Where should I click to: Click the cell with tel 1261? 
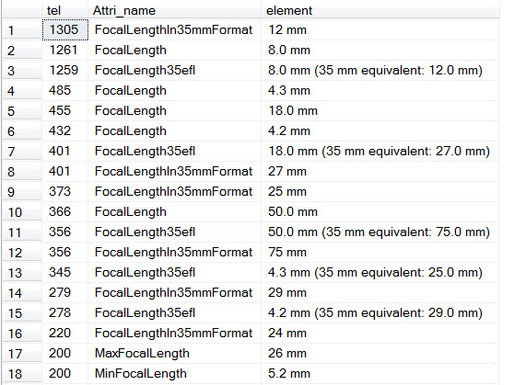click(x=64, y=50)
